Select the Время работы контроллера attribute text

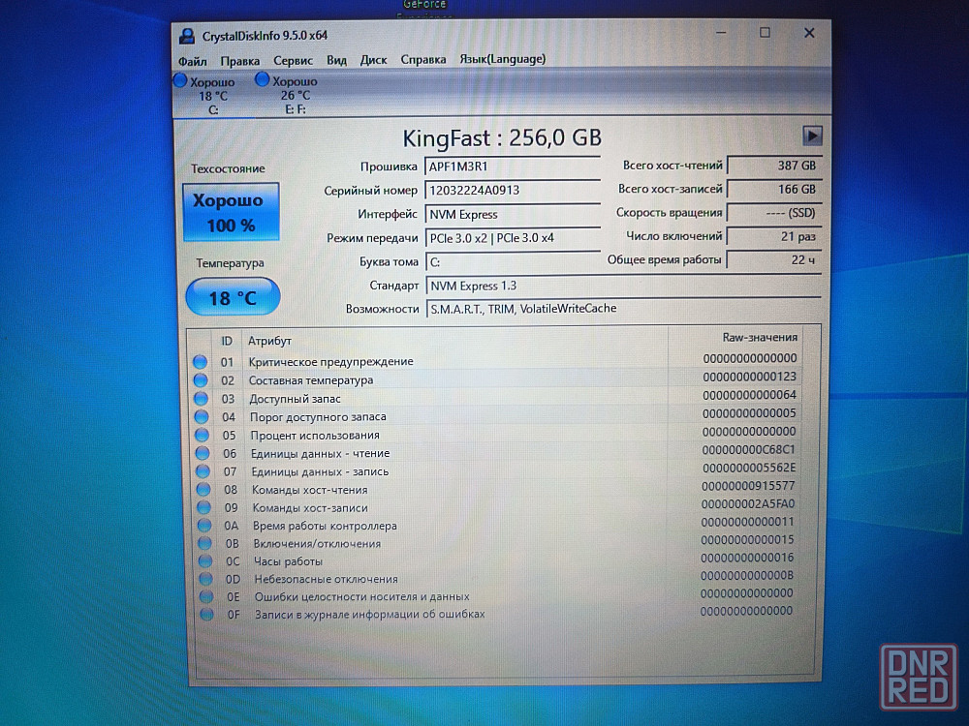point(325,526)
